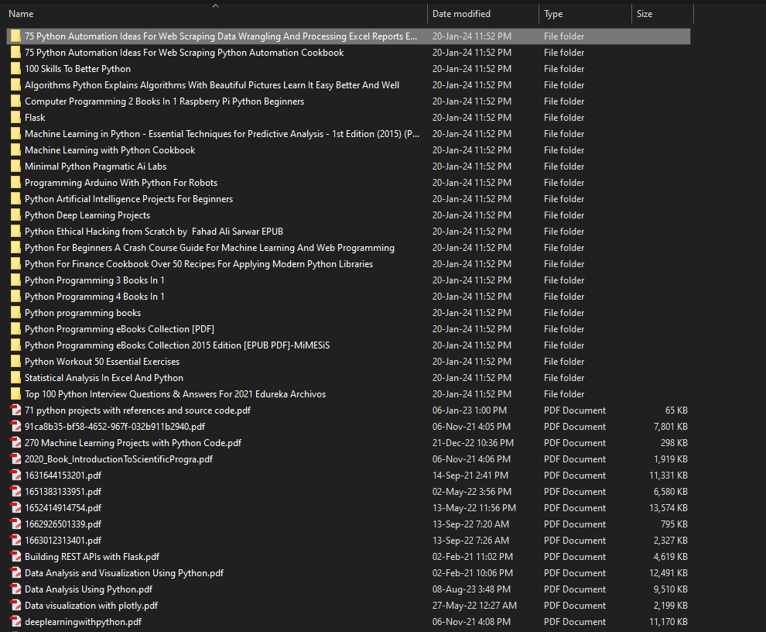Click the 298 KB size cell
The width and height of the screenshot is (766, 632).
(674, 443)
